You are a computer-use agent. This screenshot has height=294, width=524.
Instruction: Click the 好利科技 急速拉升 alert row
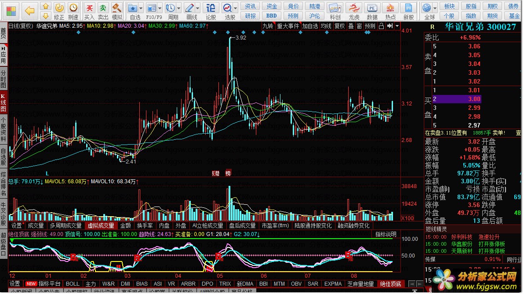point(472,237)
